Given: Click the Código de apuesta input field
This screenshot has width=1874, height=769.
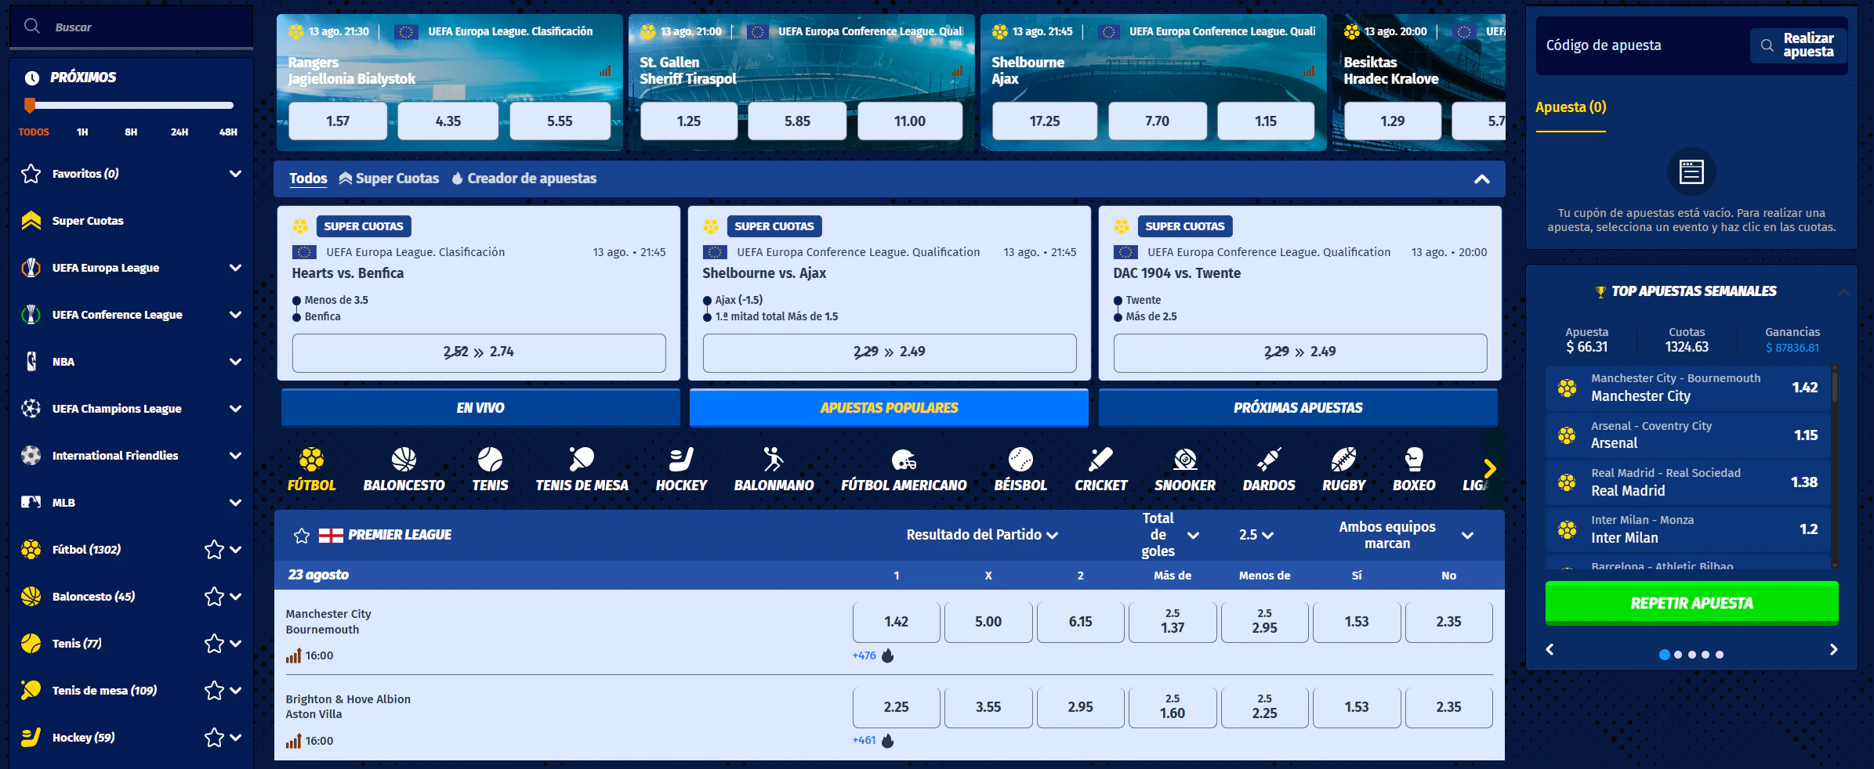Looking at the screenshot, I should coord(1642,45).
